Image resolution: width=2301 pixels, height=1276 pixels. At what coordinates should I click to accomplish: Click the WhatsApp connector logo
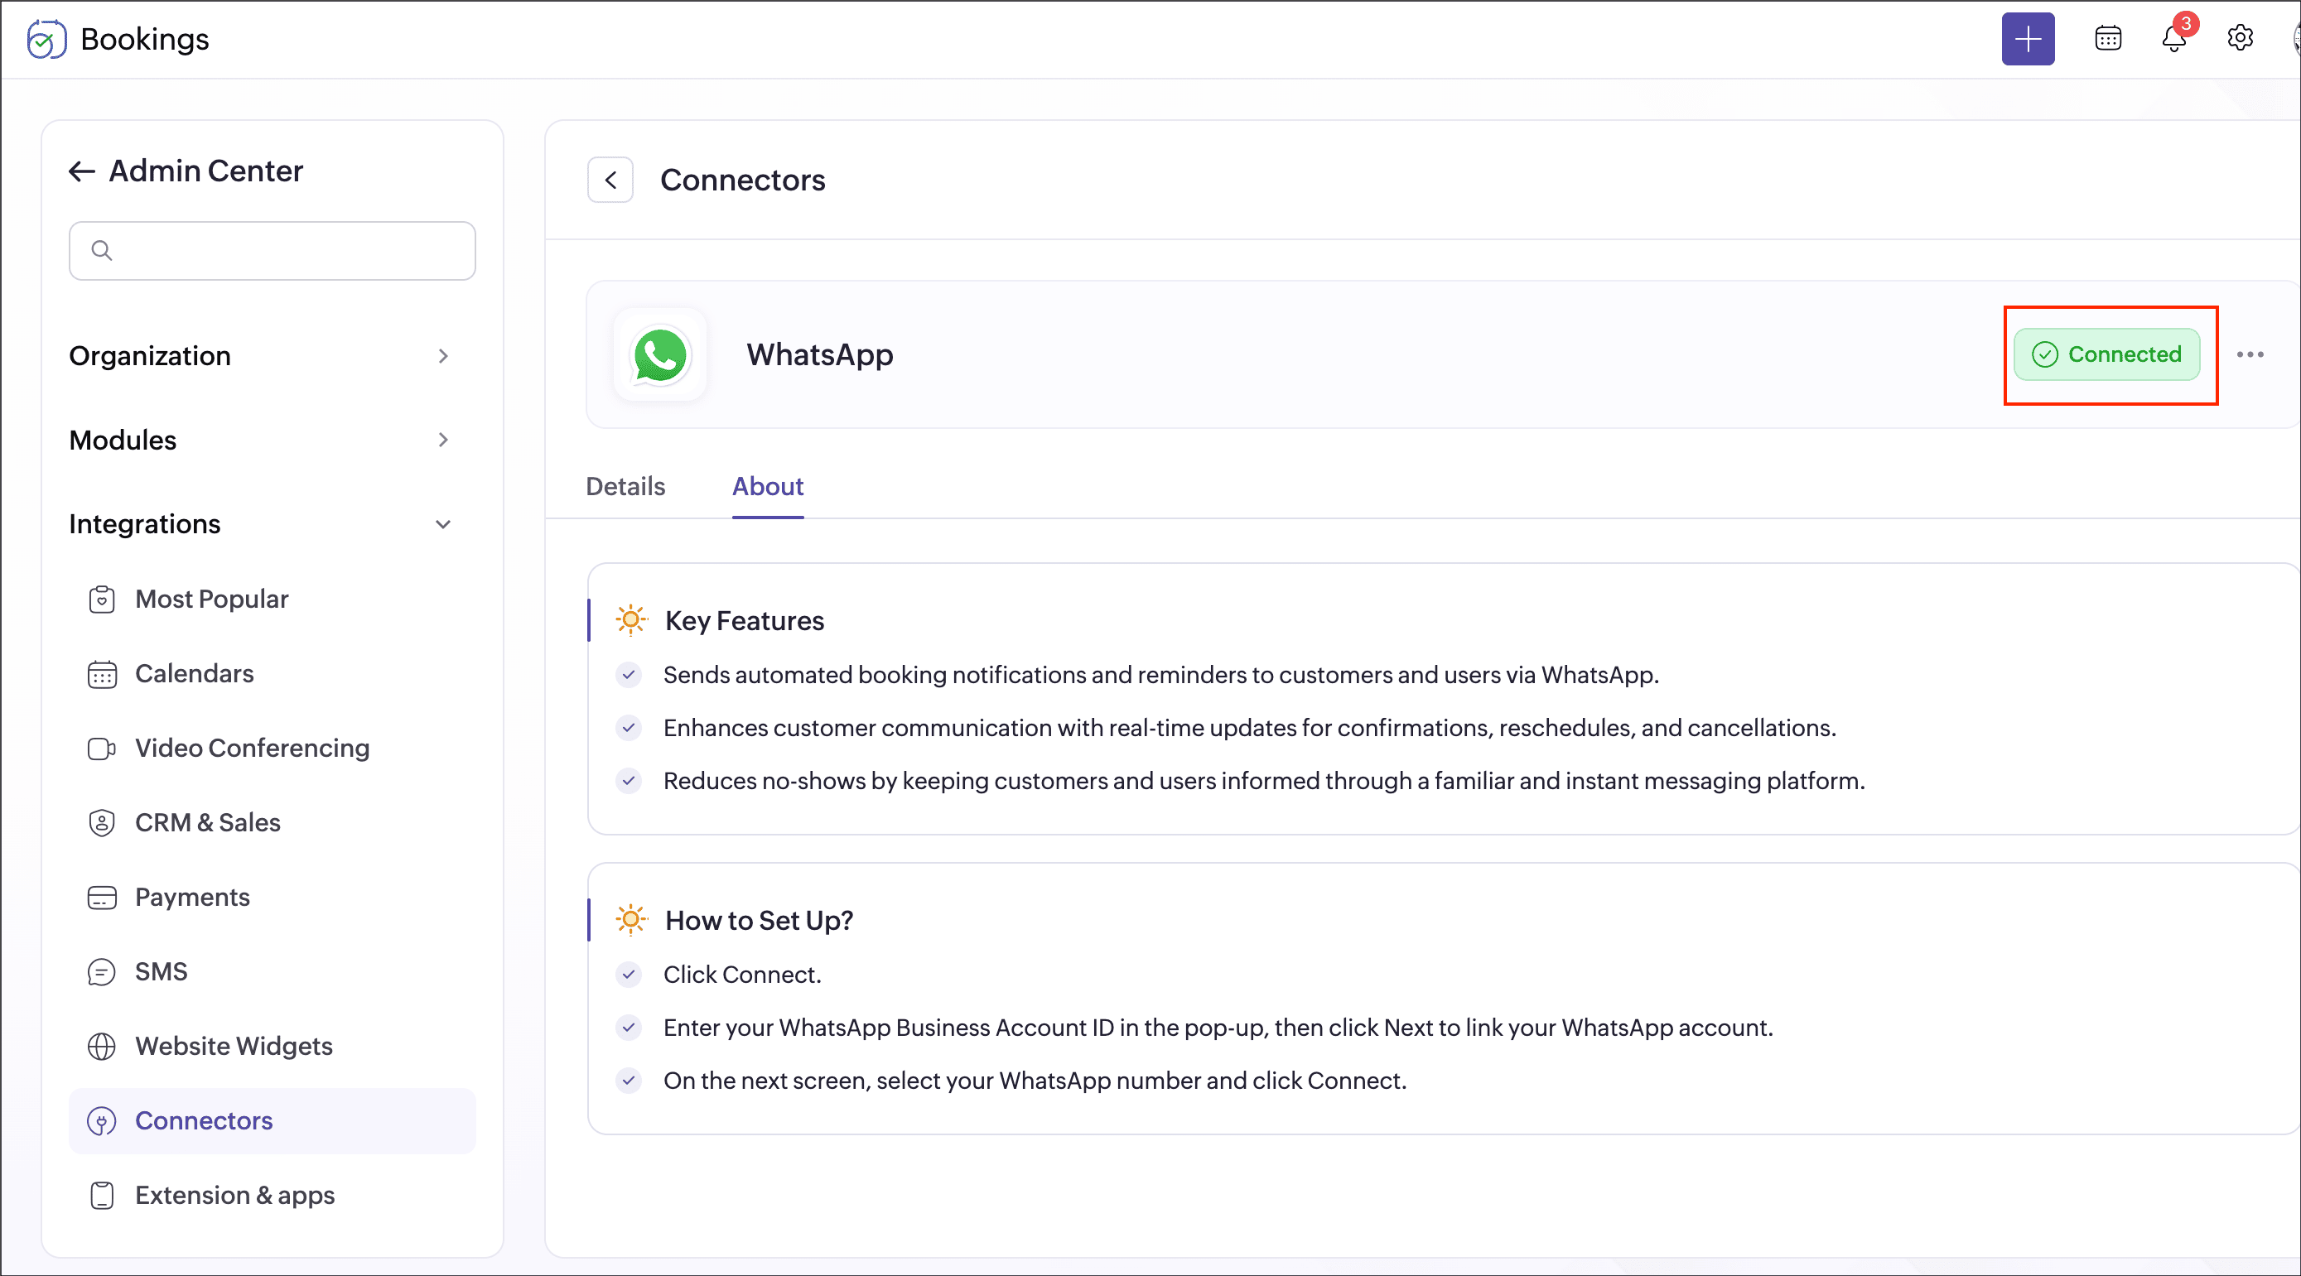[660, 354]
